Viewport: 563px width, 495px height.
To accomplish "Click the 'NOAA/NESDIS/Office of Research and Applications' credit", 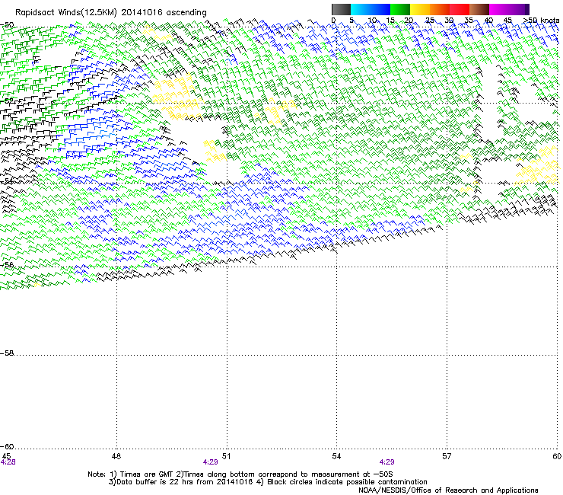I will click(x=448, y=490).
